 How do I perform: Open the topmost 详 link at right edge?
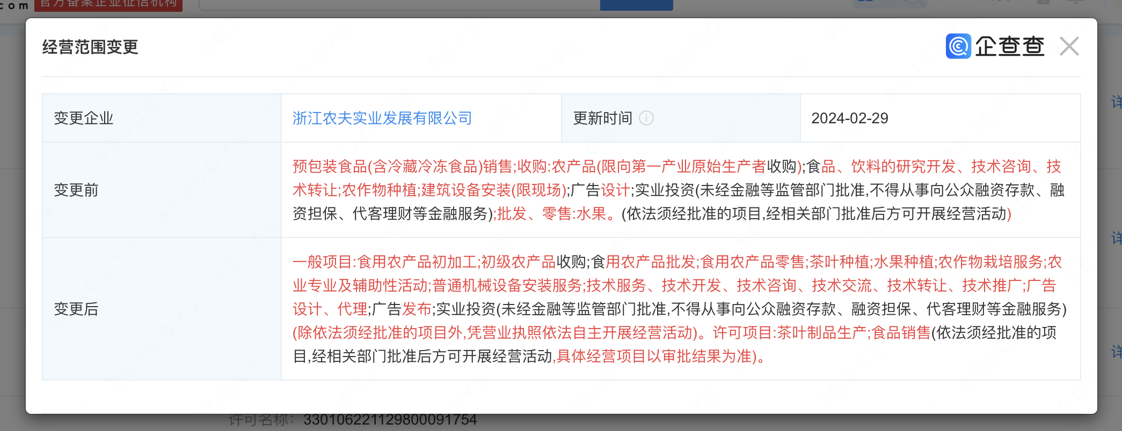tap(1116, 102)
